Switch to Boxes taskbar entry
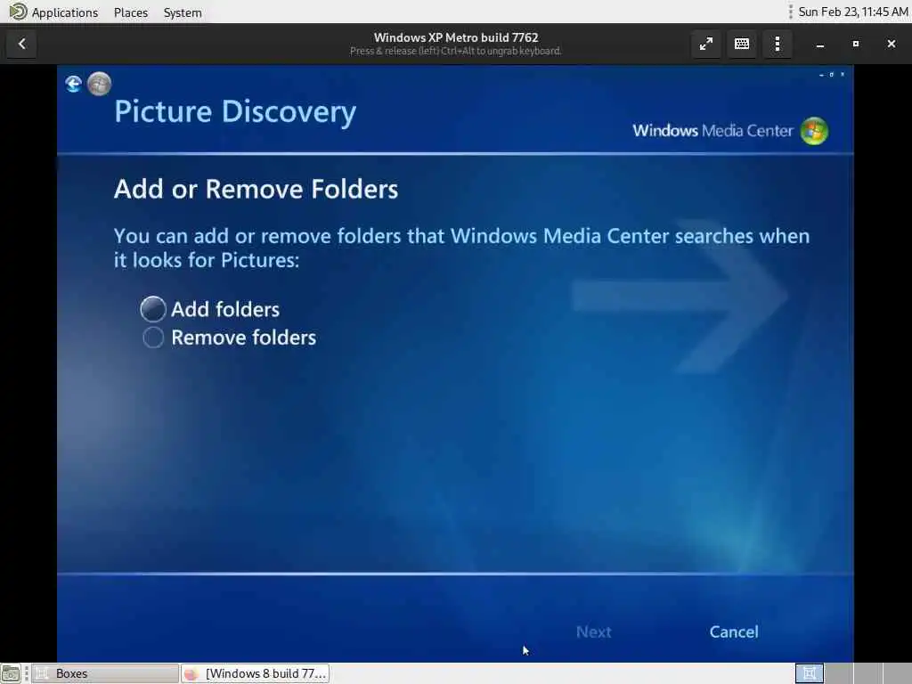The height and width of the screenshot is (684, 912). coord(105,673)
